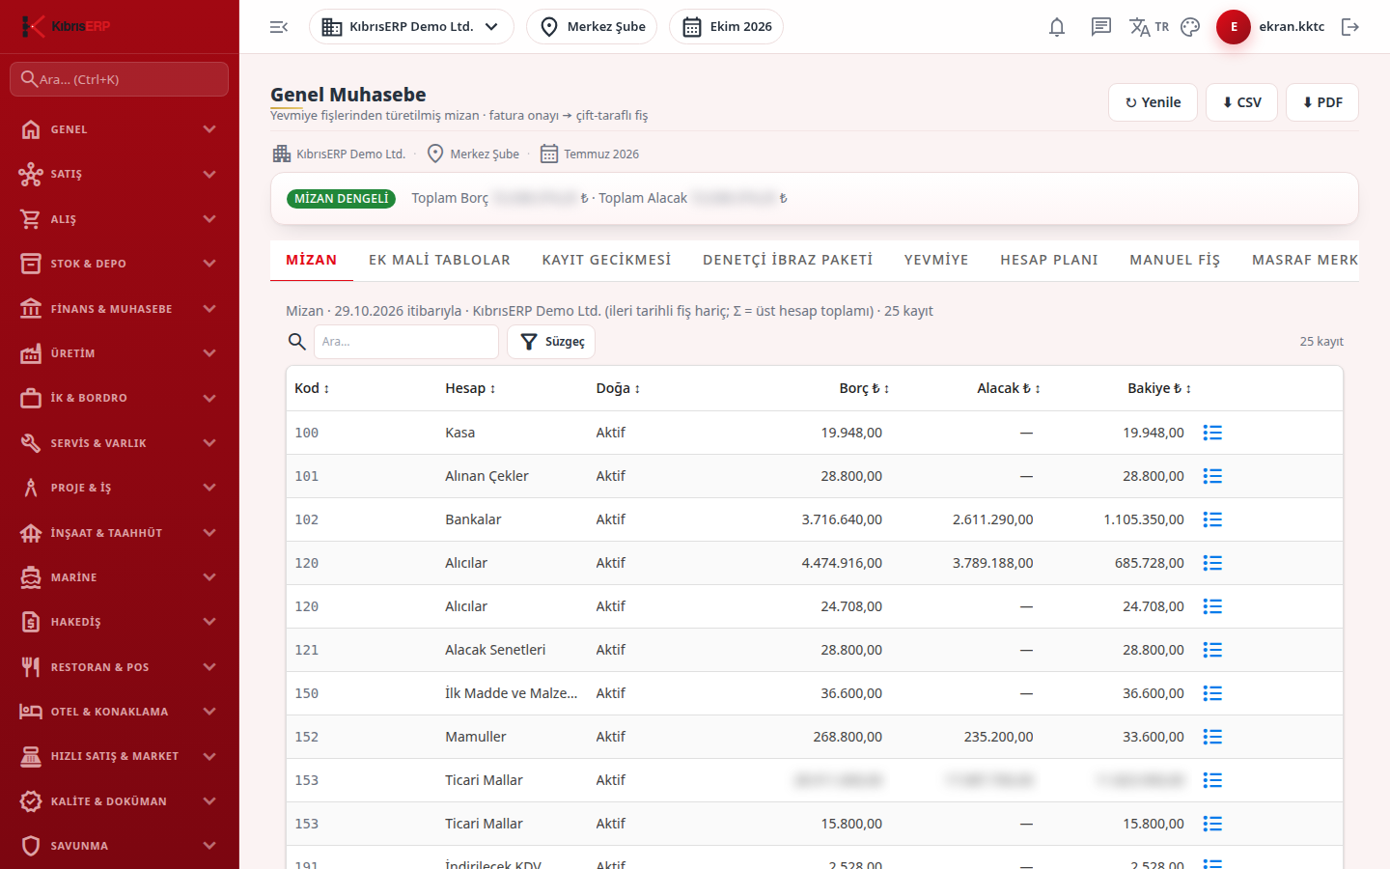Expand the İK & Bordro section

[119, 398]
